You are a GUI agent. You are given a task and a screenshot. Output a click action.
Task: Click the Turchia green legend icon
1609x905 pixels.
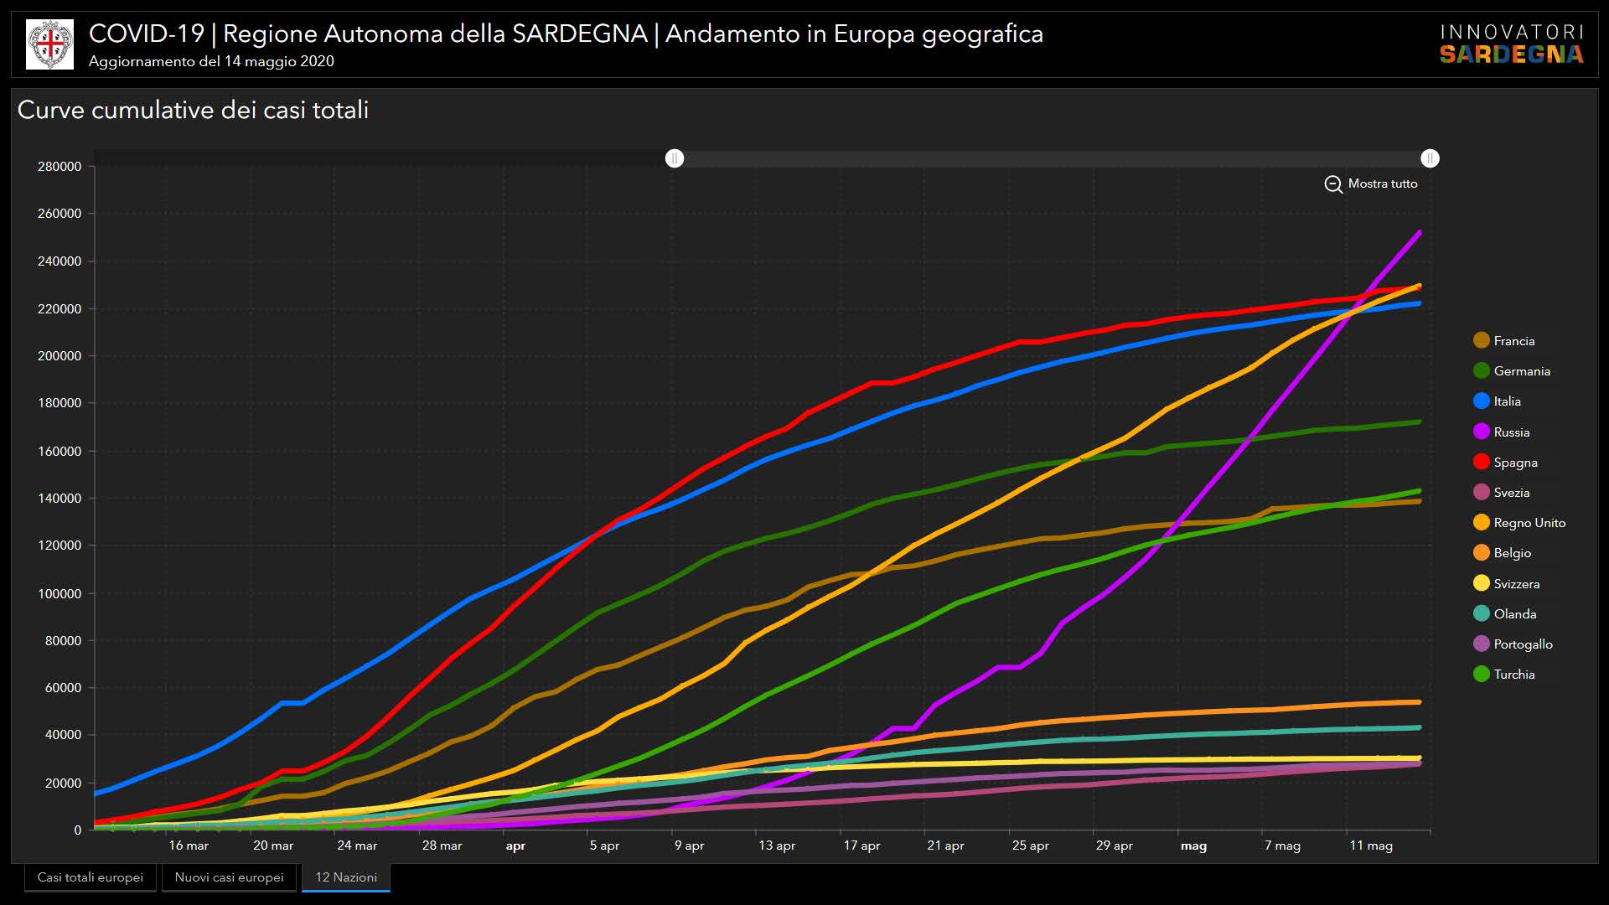point(1481,674)
